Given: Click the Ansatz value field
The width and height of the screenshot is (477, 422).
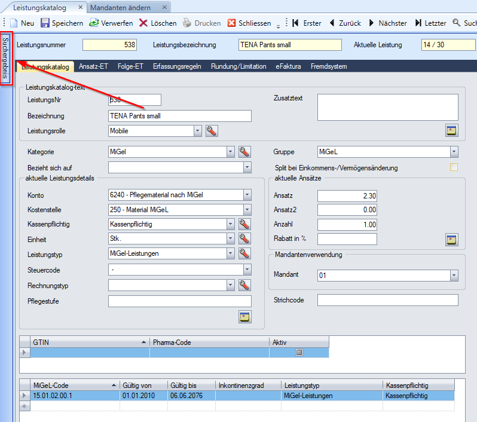Looking at the screenshot, I should click(347, 195).
